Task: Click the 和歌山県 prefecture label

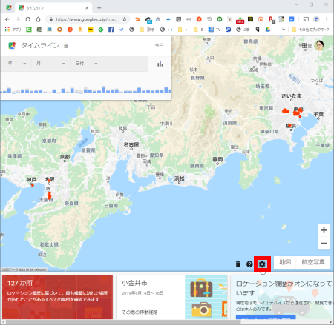Action: click(x=49, y=244)
